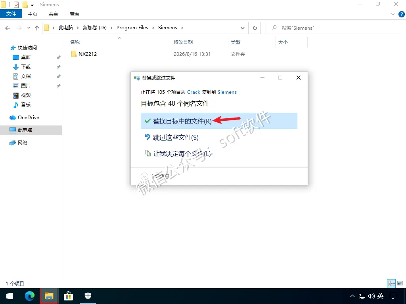The image size is (406, 304).
Task: Open 下载 in the sidebar
Action: (x=22, y=66)
